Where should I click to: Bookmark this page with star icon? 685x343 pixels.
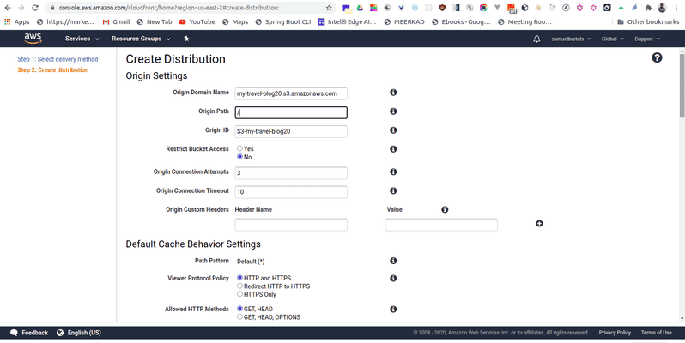tap(329, 8)
